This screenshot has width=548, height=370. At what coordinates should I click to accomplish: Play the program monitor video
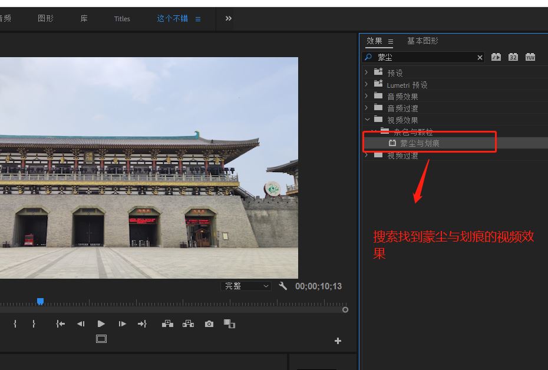coord(101,324)
